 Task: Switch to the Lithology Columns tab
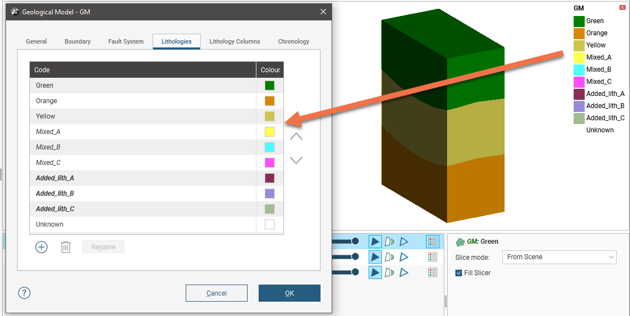tap(234, 41)
